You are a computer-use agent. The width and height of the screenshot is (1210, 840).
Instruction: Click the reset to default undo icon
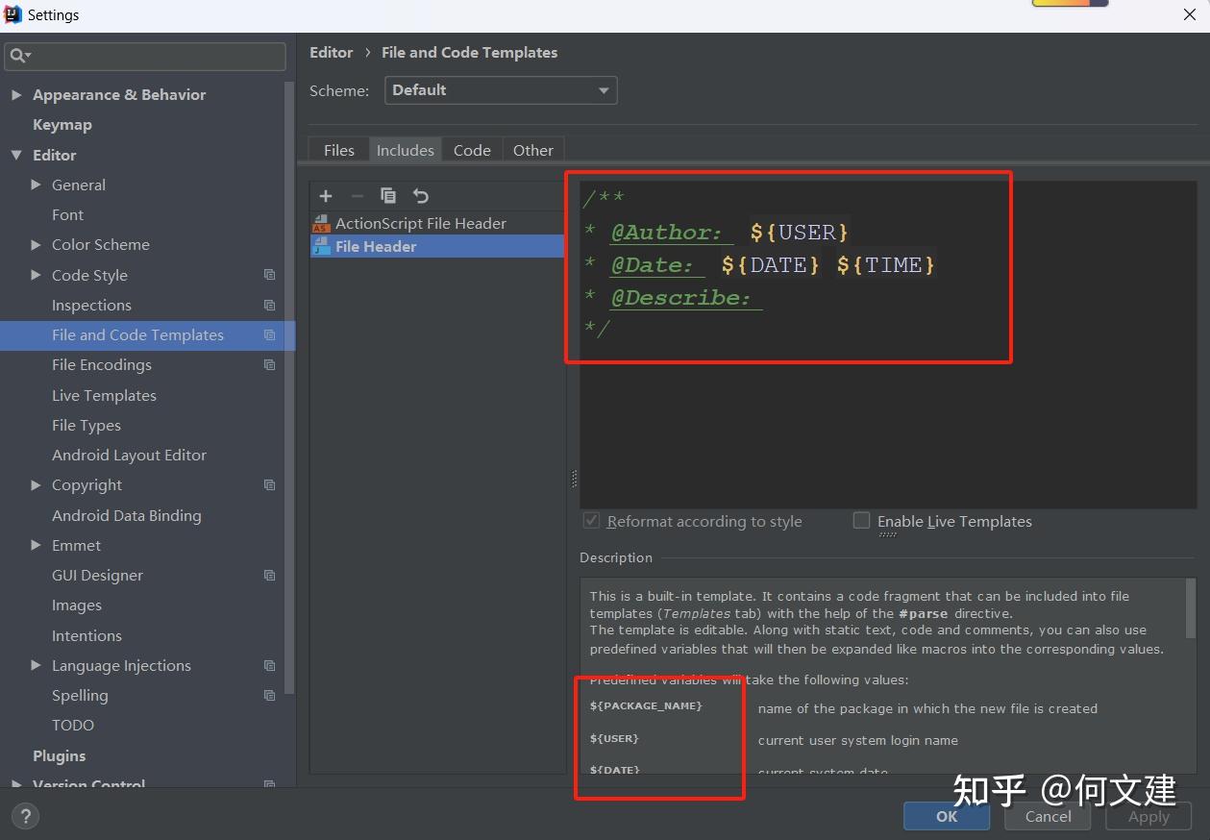[421, 196]
